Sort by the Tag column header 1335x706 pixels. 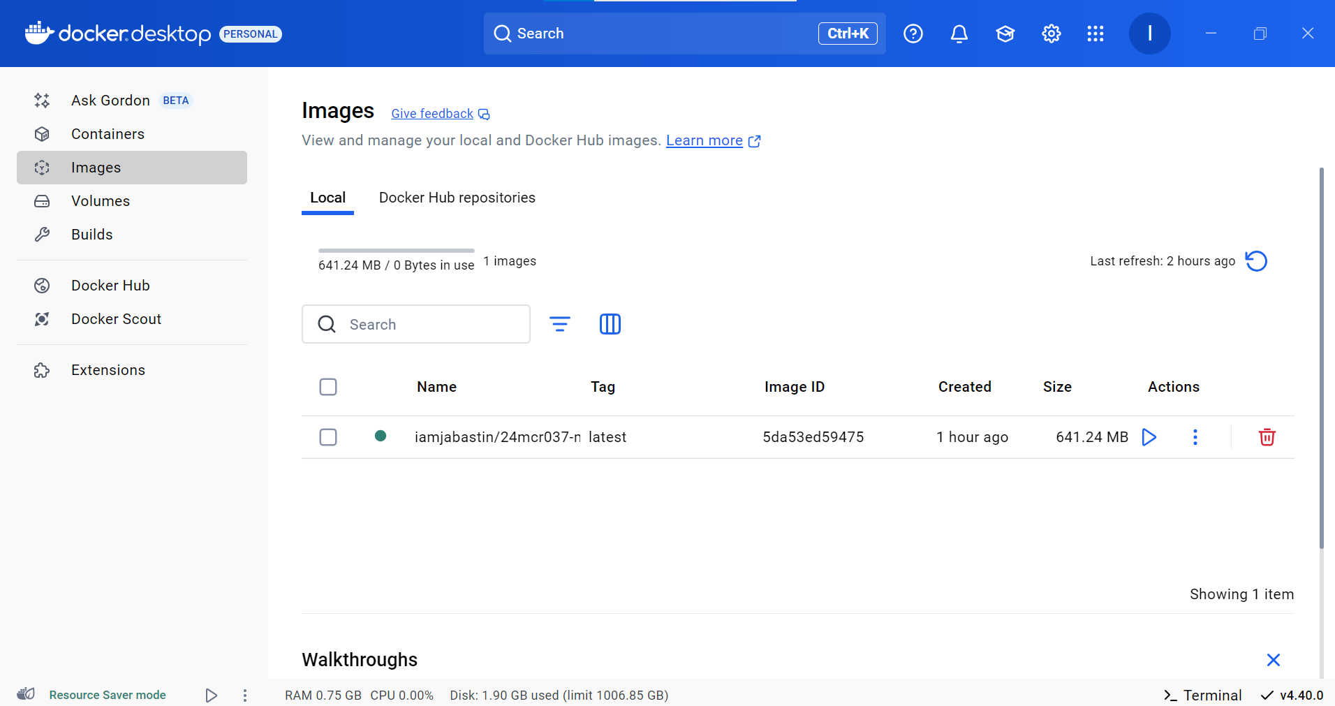pyautogui.click(x=603, y=387)
